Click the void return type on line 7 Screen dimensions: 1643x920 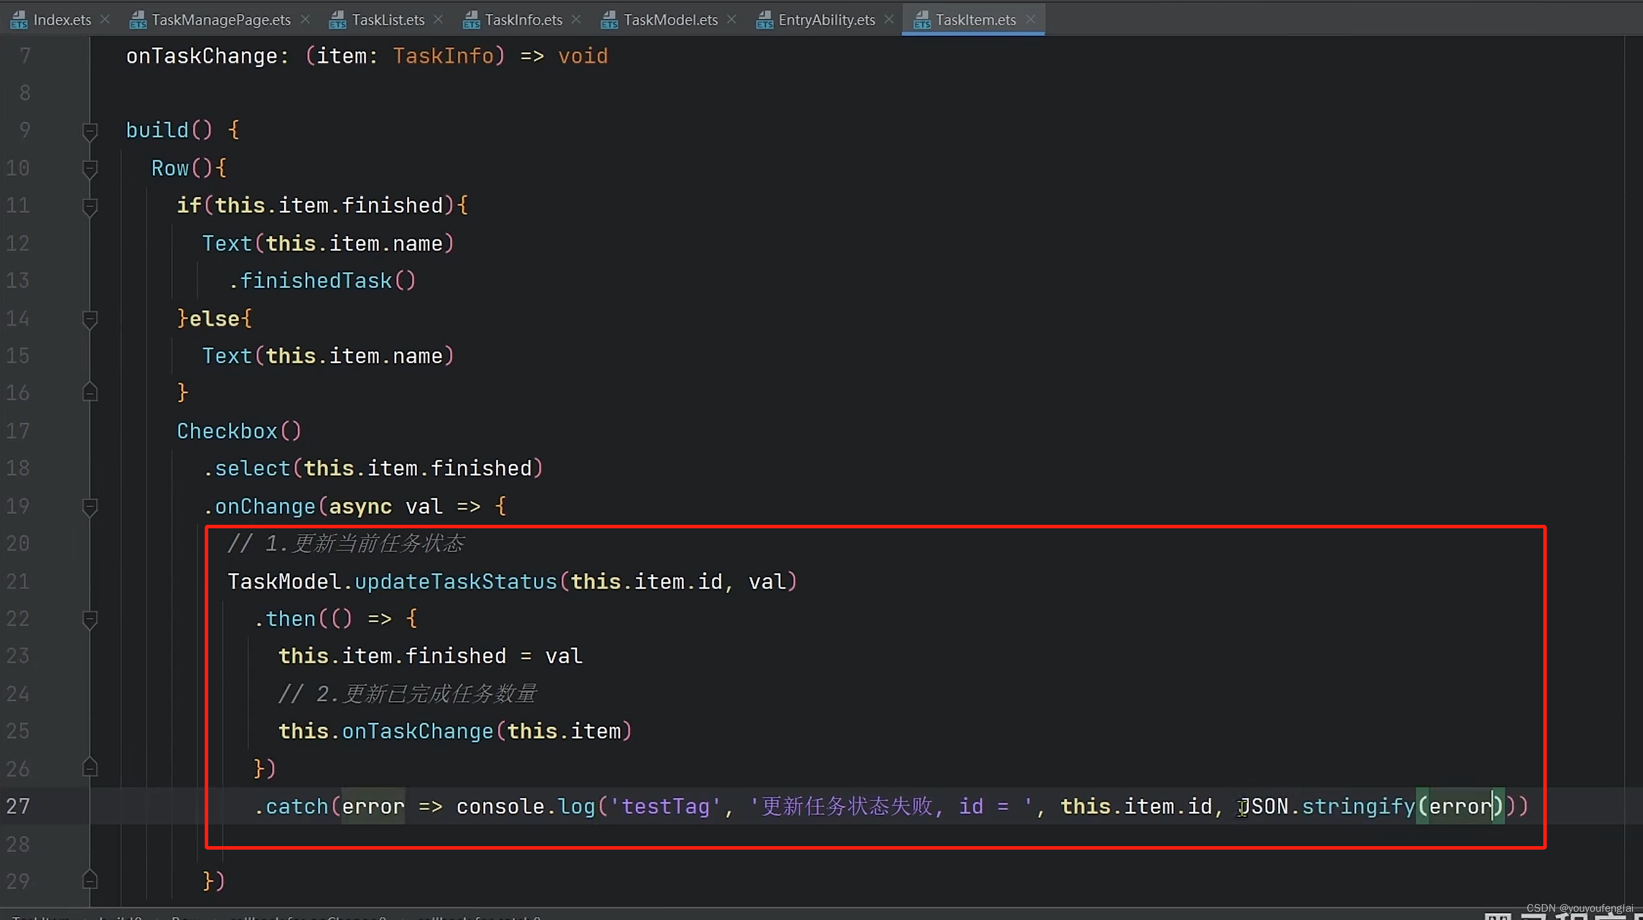tap(583, 56)
